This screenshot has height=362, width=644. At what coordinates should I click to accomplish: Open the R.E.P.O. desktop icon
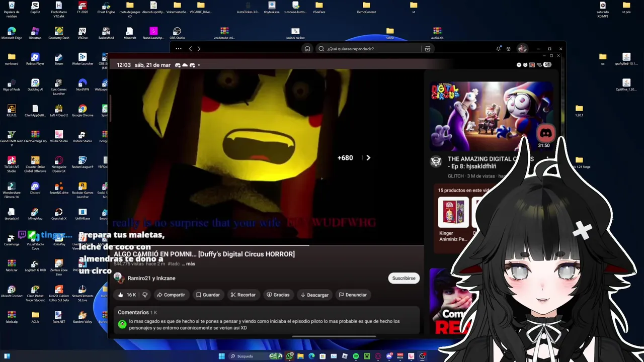tap(12, 111)
